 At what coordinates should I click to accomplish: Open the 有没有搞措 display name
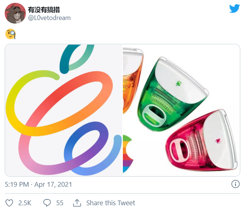pos(44,10)
